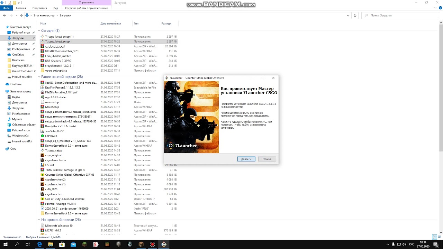The height and width of the screenshot is (249, 443).
Task: Open Средства работы с приложениями tab
Action: [87, 8]
